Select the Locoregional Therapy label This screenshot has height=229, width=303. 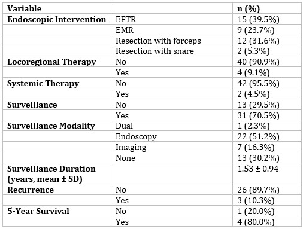point(51,62)
